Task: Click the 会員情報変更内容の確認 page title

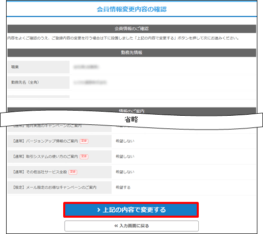Action: coord(131,9)
